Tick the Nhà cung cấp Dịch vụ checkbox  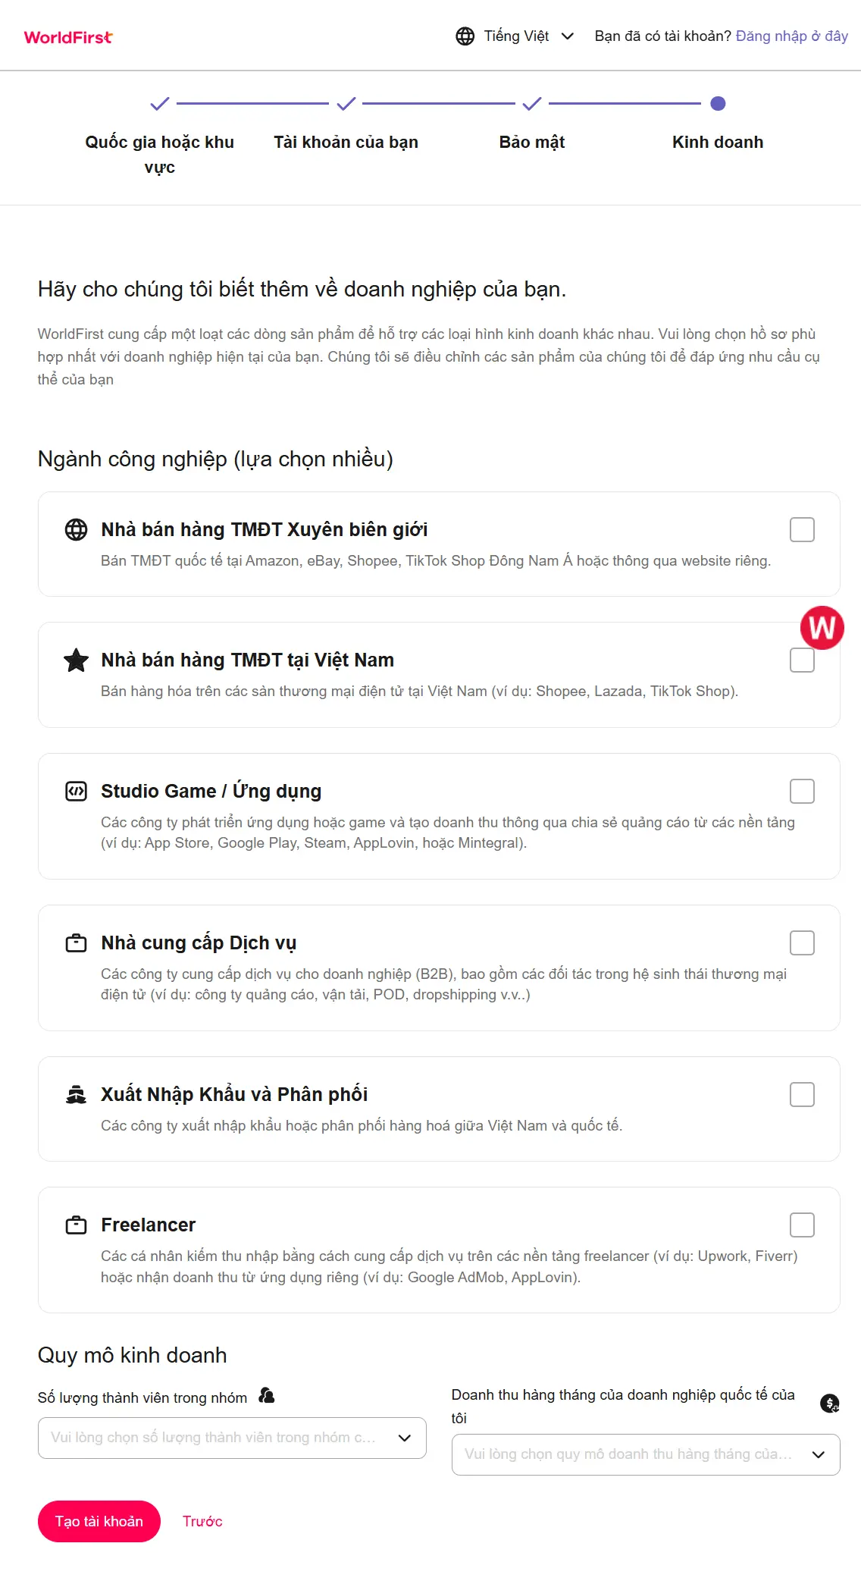click(802, 943)
